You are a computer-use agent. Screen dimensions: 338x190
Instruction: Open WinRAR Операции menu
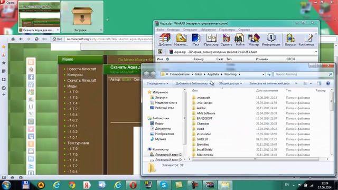tap(190, 30)
